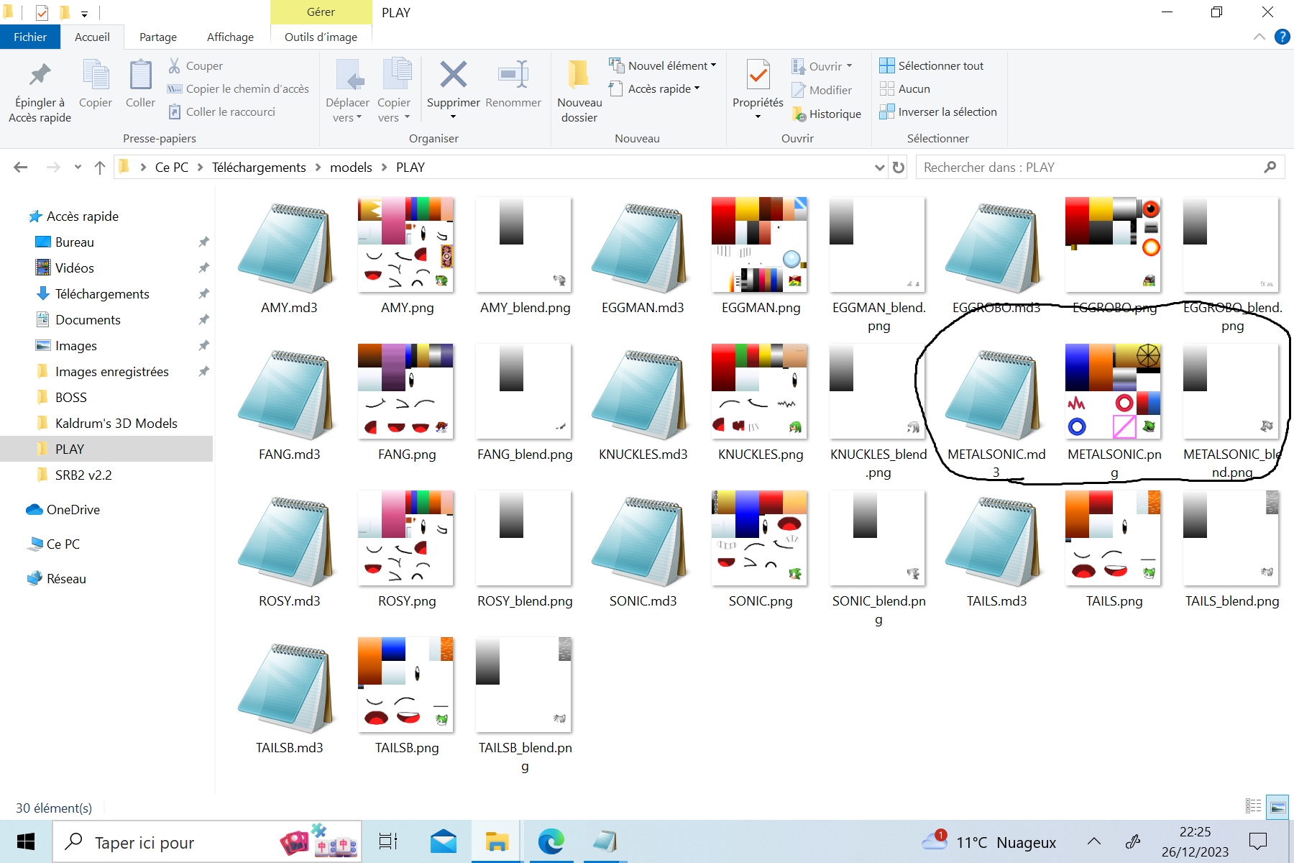Screen dimensions: 1294x863
Task: Click Modifier in the Ouvrir group
Action: click(822, 90)
